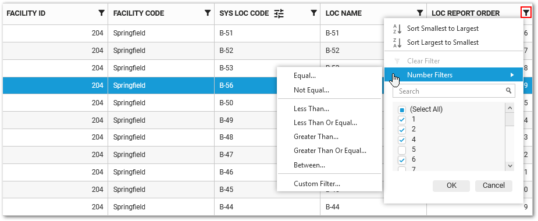
Task: Select the B-52 SYS LOC CODE cell
Action: click(268, 51)
